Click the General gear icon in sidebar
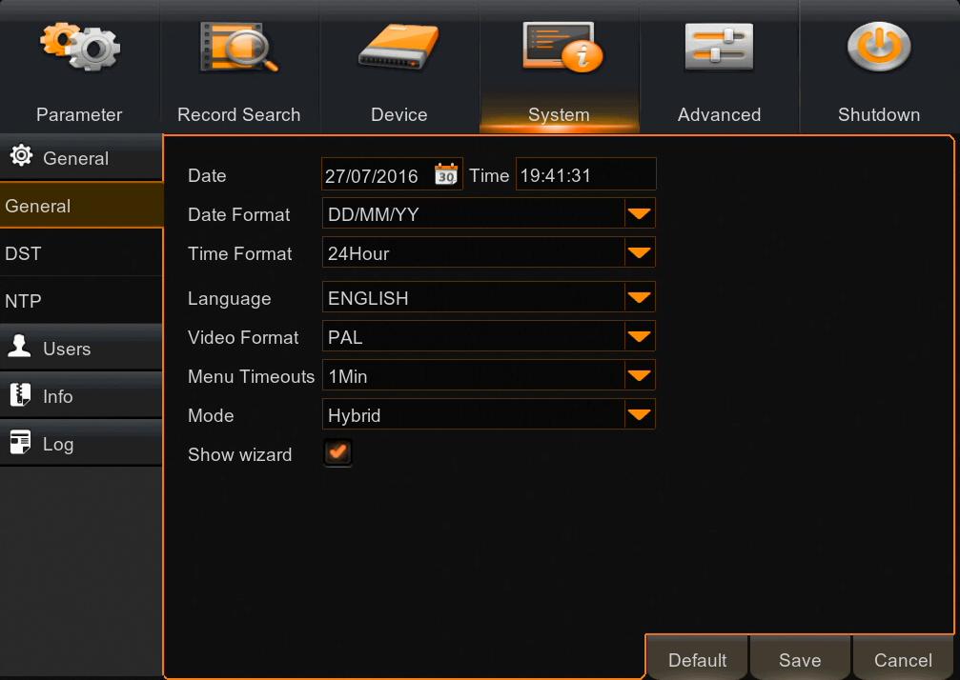The width and height of the screenshot is (960, 680). [21, 156]
